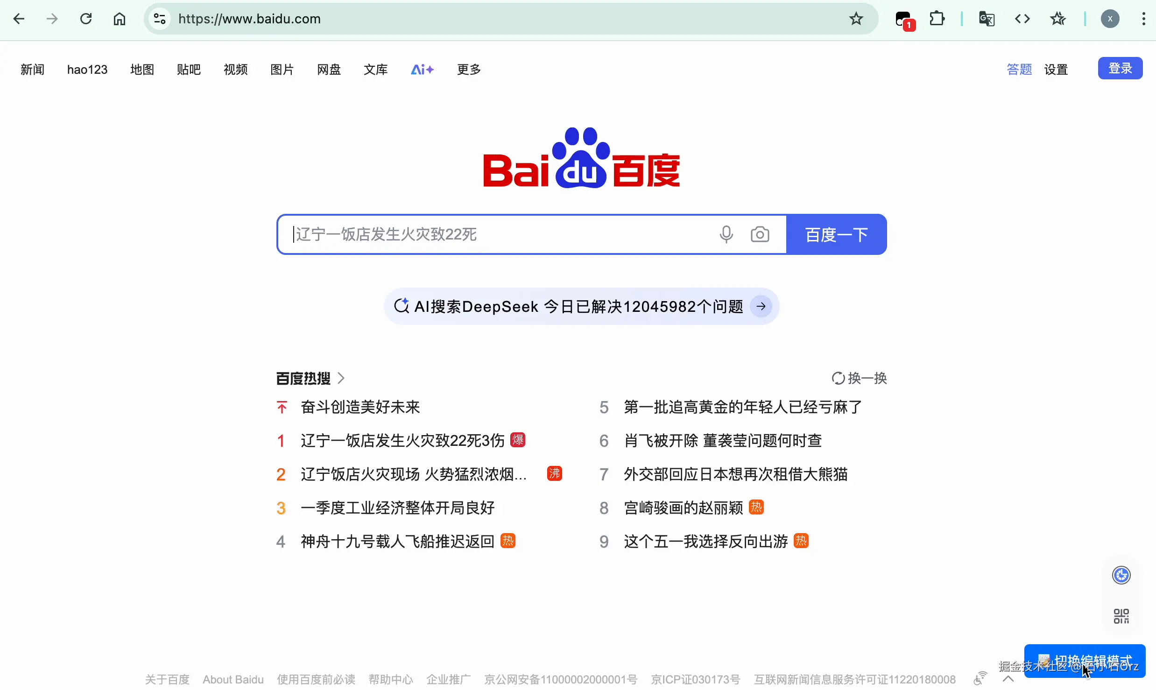The width and height of the screenshot is (1156, 690).
Task: Click the Baidu logo
Action: [581, 158]
